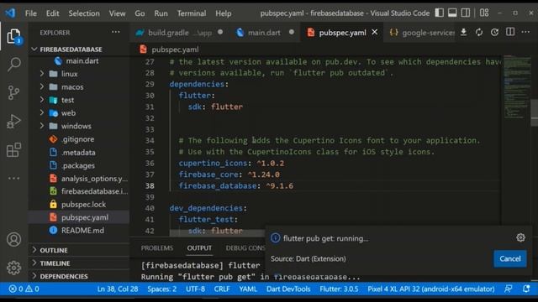Click Dart DevTools in status bar
This screenshot has width=538, height=302.
click(x=288, y=289)
